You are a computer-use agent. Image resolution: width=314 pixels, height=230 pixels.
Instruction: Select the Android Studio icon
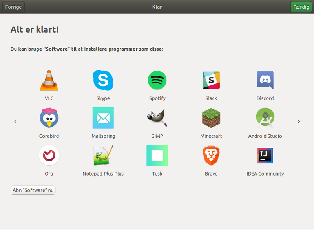265,118
